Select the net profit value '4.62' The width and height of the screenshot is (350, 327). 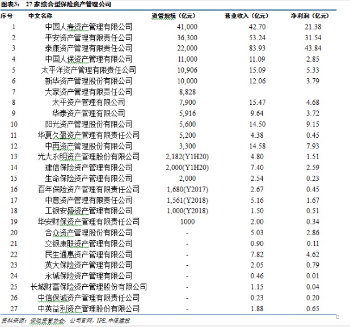(313, 254)
